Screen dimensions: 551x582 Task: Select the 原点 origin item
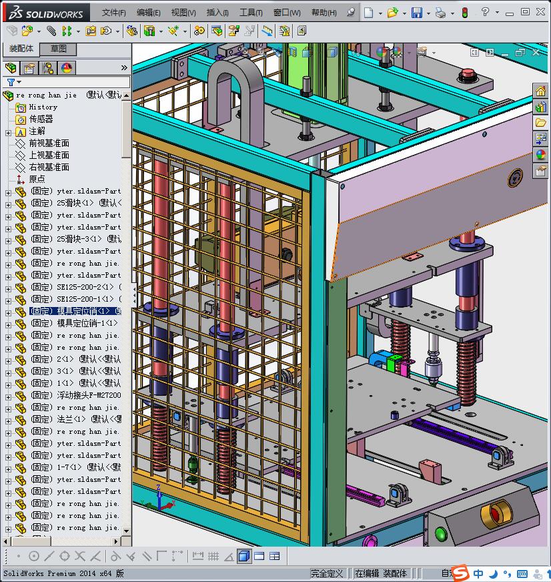(x=37, y=180)
